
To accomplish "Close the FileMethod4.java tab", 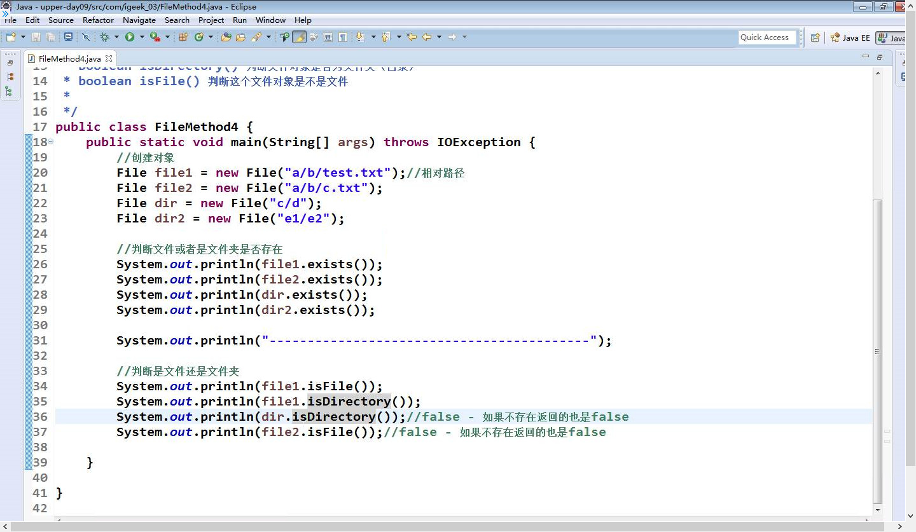I will click(x=108, y=58).
